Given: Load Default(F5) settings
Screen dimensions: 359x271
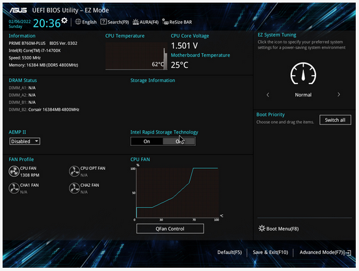Looking at the screenshot, I should point(230,252).
